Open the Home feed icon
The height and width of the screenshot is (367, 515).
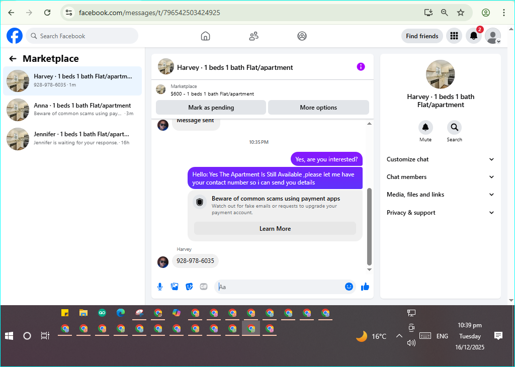coord(205,36)
